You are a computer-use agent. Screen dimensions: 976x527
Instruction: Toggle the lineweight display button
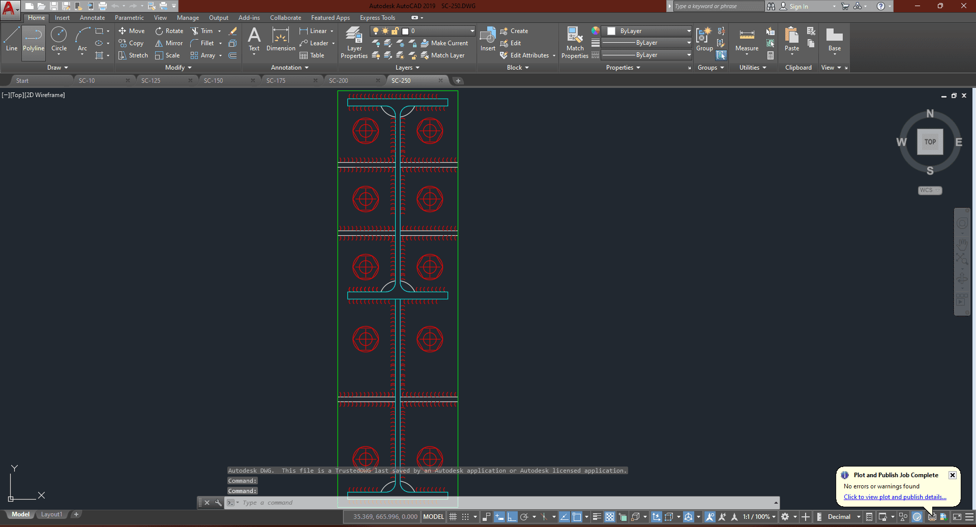[597, 517]
